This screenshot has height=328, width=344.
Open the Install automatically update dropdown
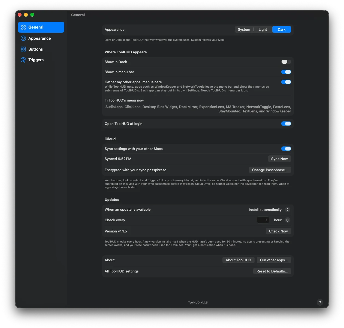[x=269, y=210]
